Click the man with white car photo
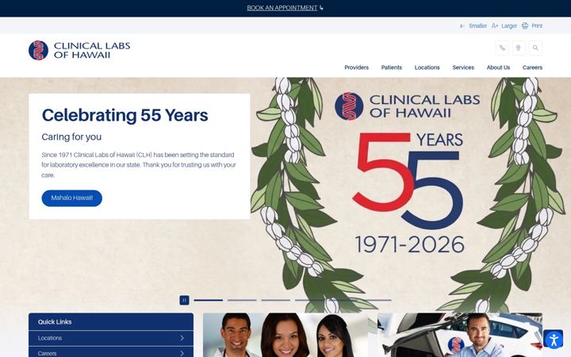The width and height of the screenshot is (571, 357). click(460, 335)
